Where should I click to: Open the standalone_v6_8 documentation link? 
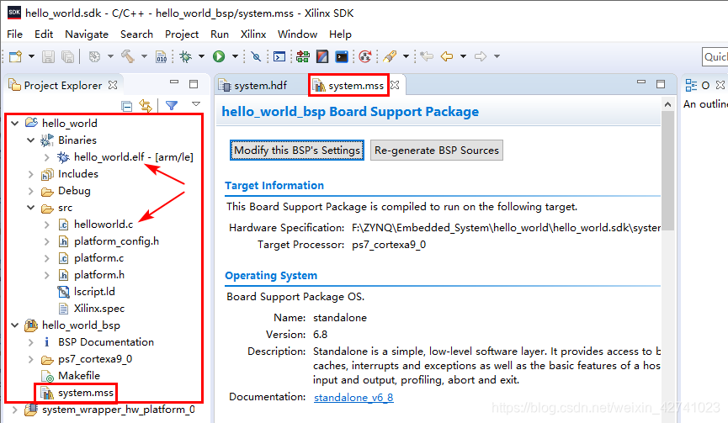353,398
